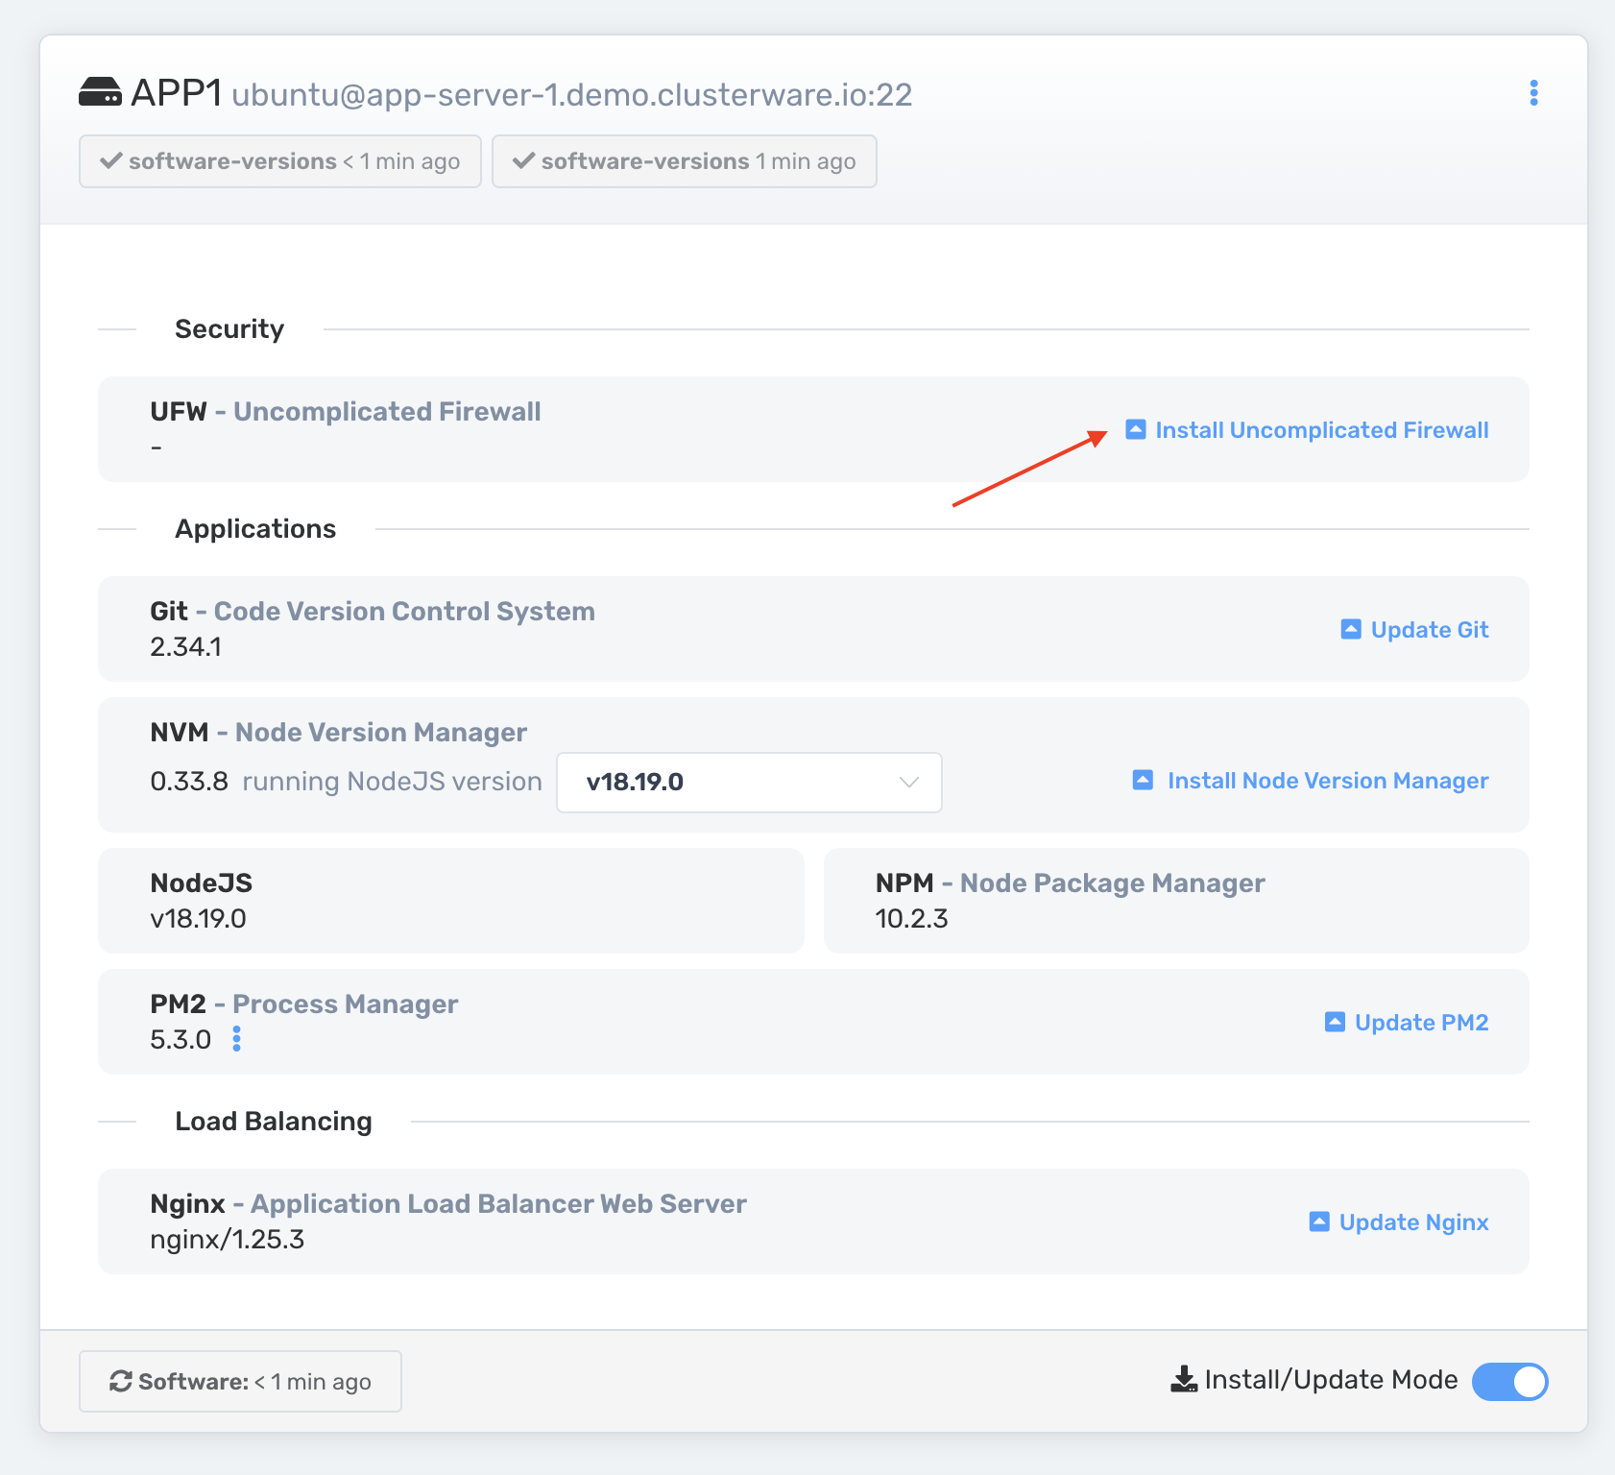
Task: Click PM2 version 5.3.0
Action: coord(181,1039)
